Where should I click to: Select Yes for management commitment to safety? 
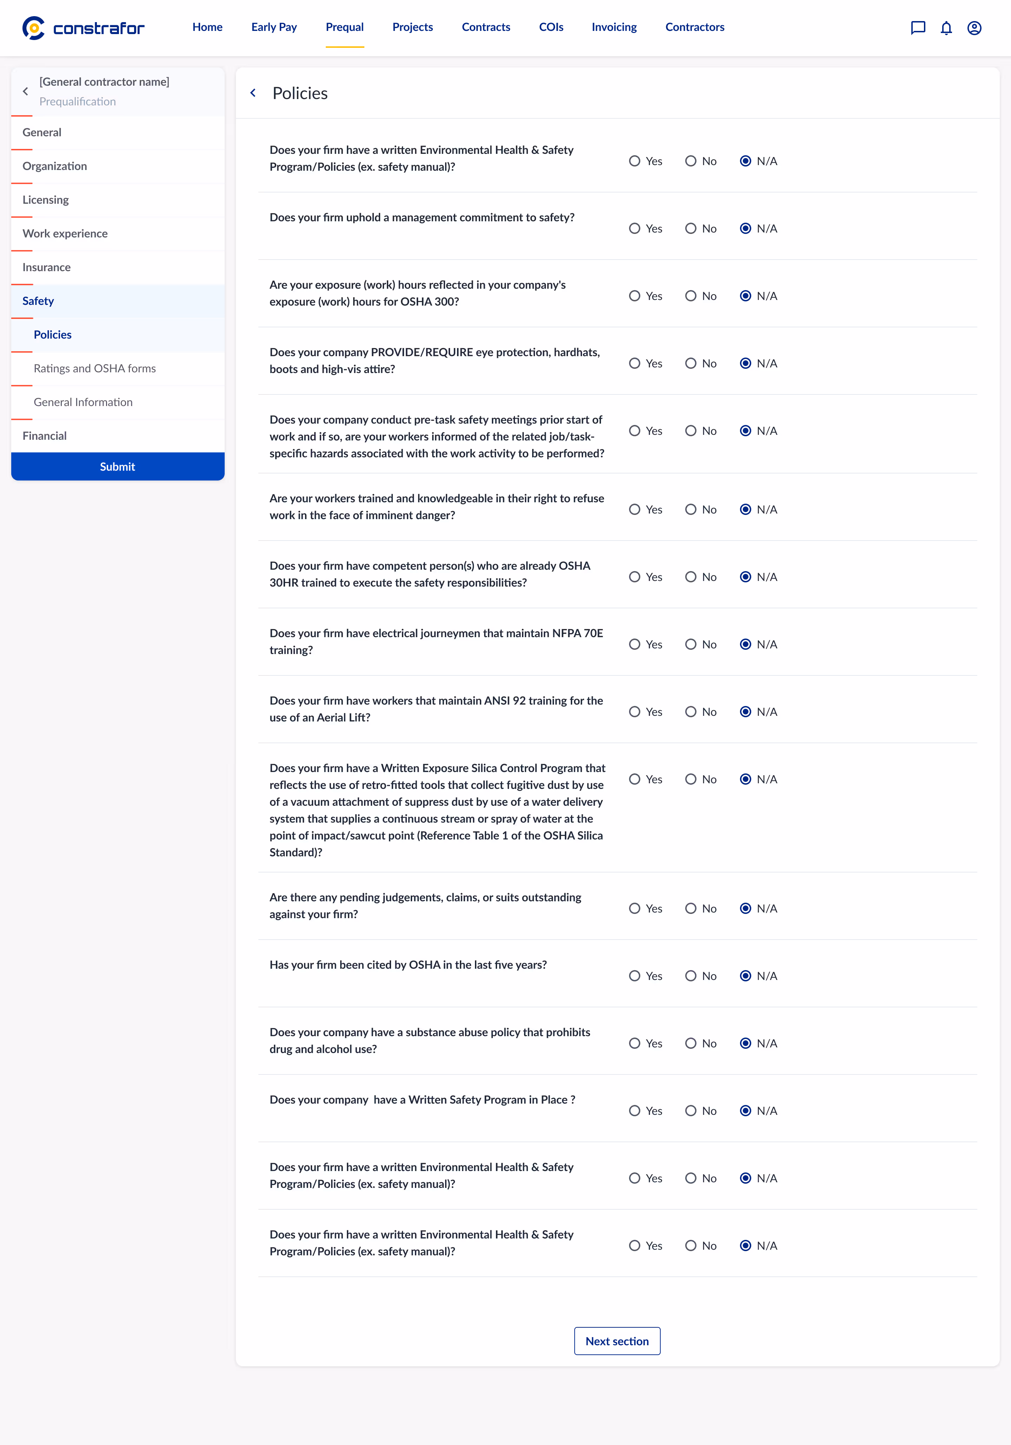click(x=635, y=228)
